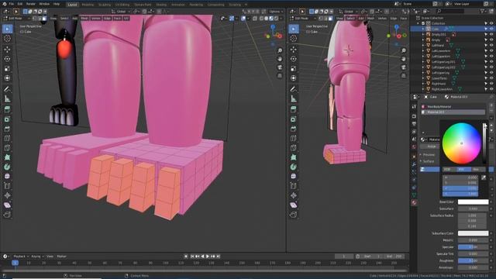Viewport: 496px width, 279px height.
Task: Hide the LeftHand object via eye icon
Action: click(x=491, y=45)
